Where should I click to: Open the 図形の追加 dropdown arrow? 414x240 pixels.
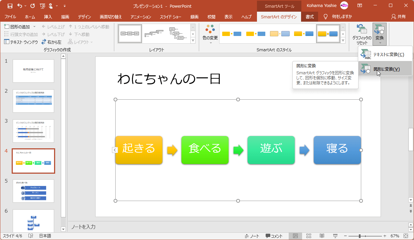pos(34,26)
